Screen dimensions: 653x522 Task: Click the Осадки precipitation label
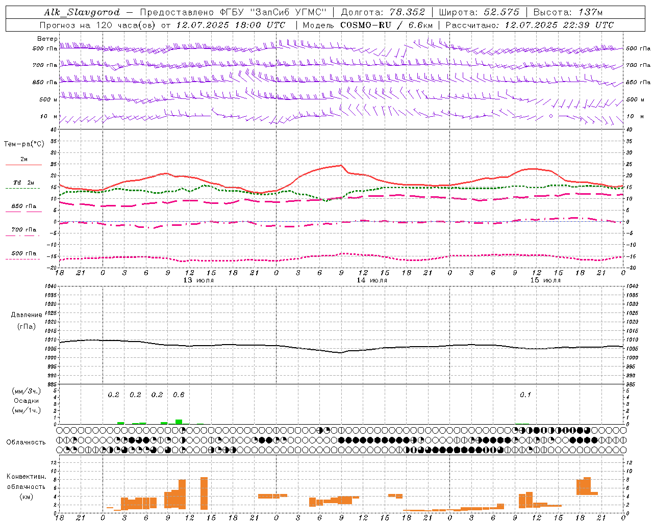coord(26,401)
